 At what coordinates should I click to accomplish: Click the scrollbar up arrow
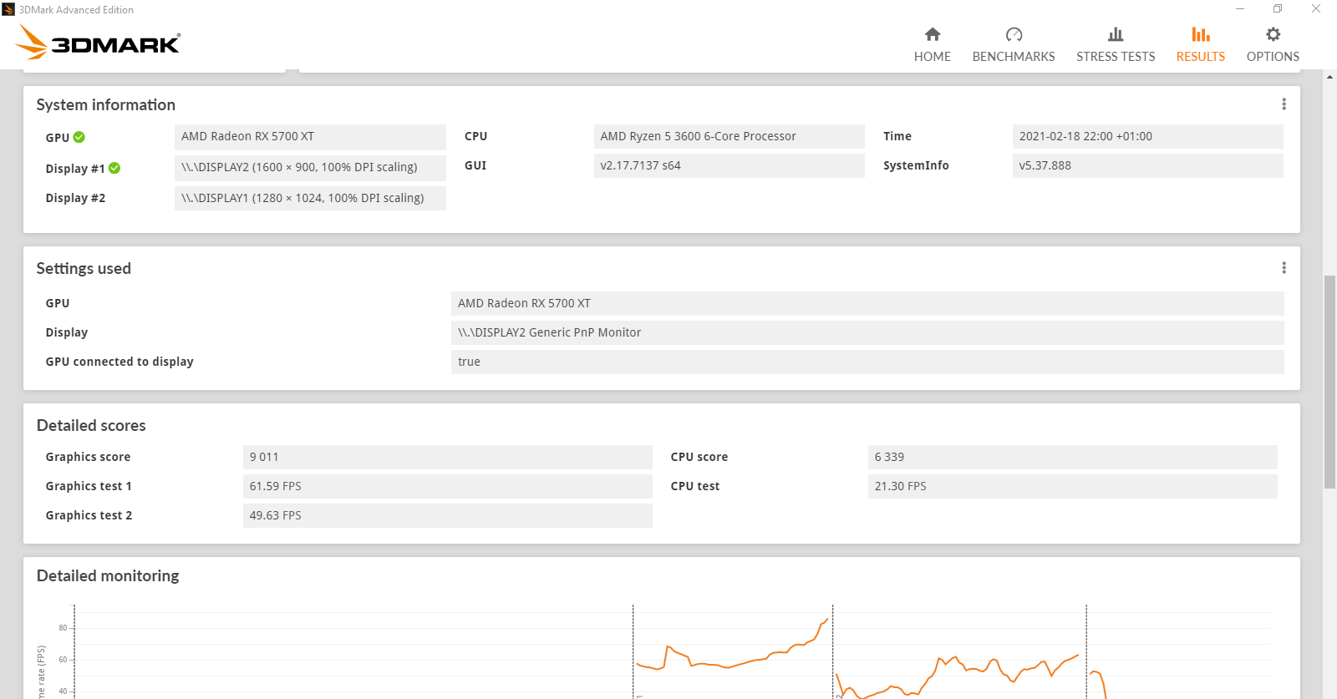click(x=1329, y=77)
